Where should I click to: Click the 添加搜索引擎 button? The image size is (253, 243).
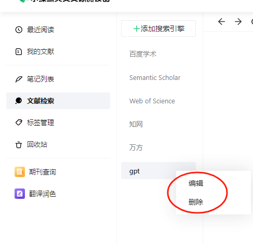(x=158, y=29)
